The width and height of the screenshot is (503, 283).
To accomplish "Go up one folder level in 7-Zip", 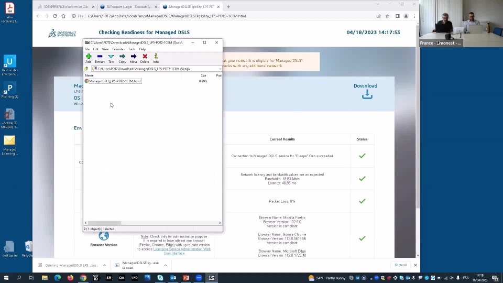I will click(x=86, y=69).
